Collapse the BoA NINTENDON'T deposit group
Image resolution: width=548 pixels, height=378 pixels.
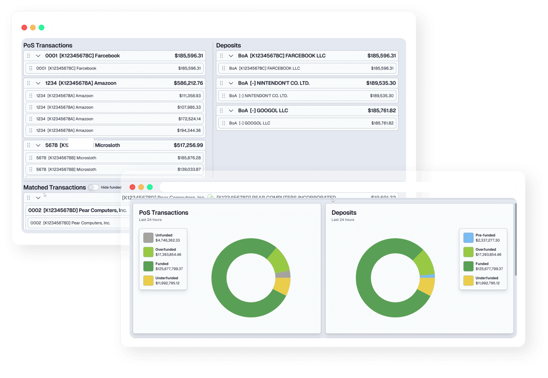click(231, 83)
